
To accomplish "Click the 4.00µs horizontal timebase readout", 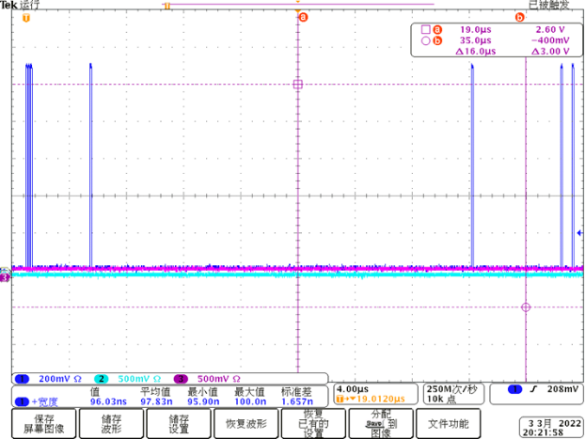I will point(353,388).
